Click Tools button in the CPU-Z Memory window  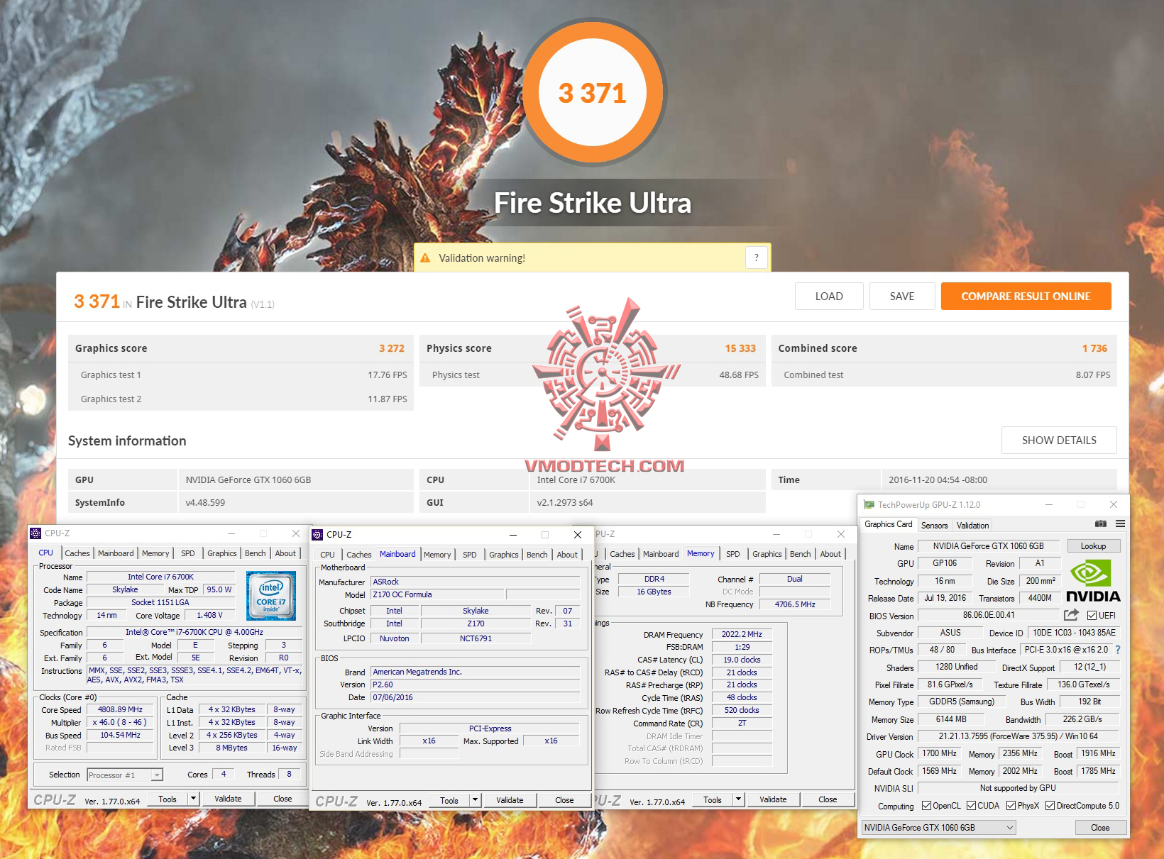point(713,799)
